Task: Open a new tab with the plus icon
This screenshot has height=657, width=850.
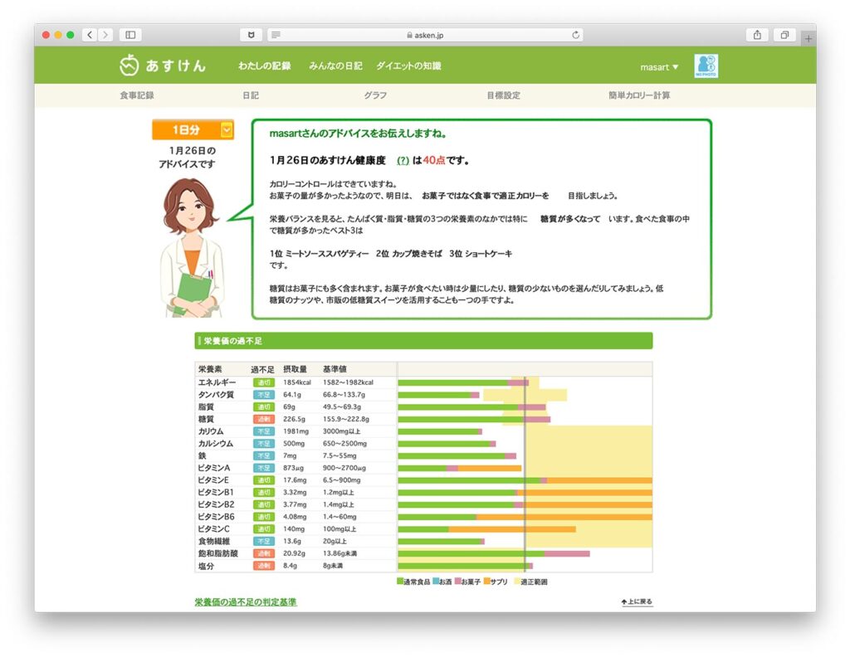Action: 808,36
